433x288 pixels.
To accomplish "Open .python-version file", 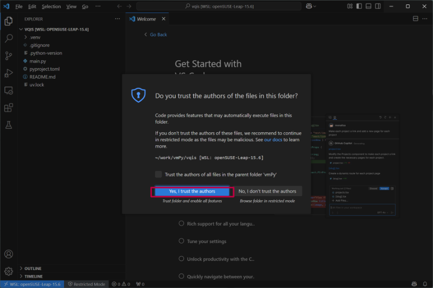I will coord(45,53).
